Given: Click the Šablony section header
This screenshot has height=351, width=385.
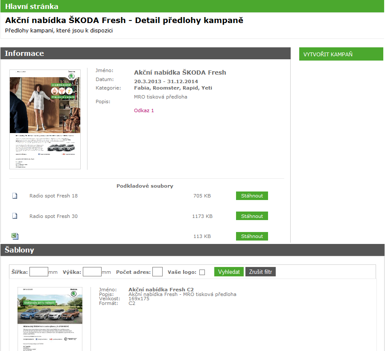Looking at the screenshot, I should (x=192, y=250).
